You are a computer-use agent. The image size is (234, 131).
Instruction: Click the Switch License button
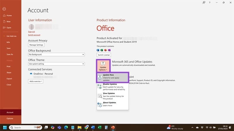click(x=104, y=55)
